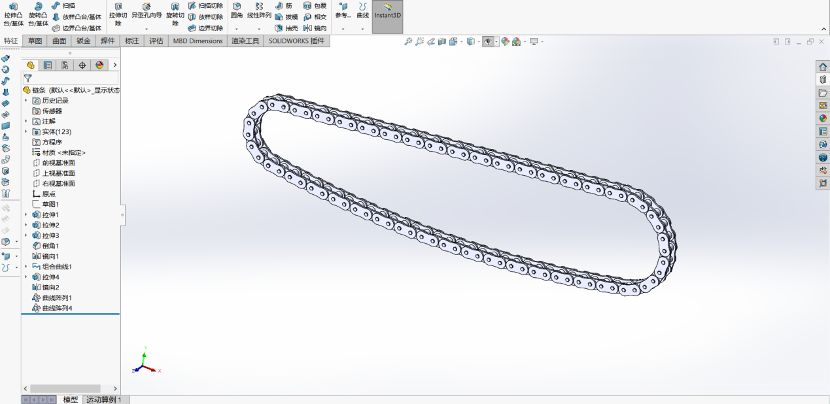Switch to the ConfigurationManager panel tab
Image resolution: width=830 pixels, height=404 pixels.
[64, 65]
